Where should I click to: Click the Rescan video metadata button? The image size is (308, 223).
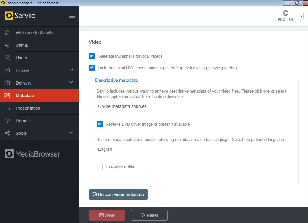118,195
